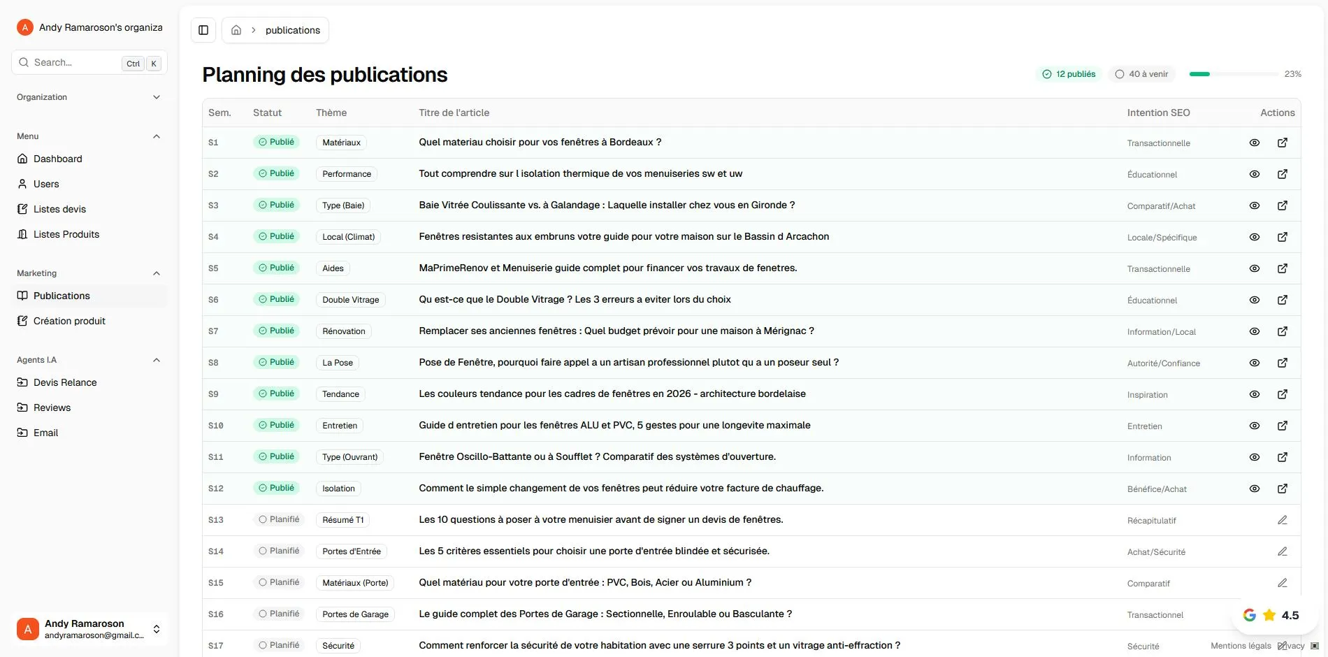Click the Mentions légales link
Image resolution: width=1328 pixels, height=657 pixels.
(1241, 646)
